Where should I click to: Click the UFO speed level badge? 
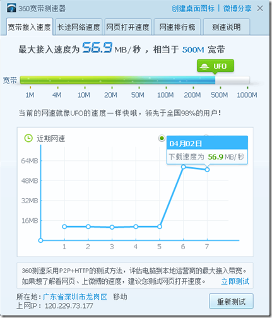coord(215,66)
